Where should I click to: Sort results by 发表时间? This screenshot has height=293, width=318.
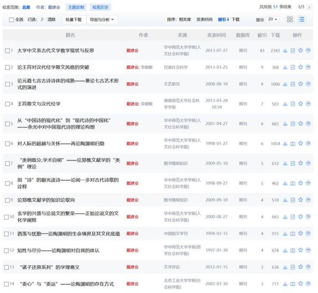point(204,19)
